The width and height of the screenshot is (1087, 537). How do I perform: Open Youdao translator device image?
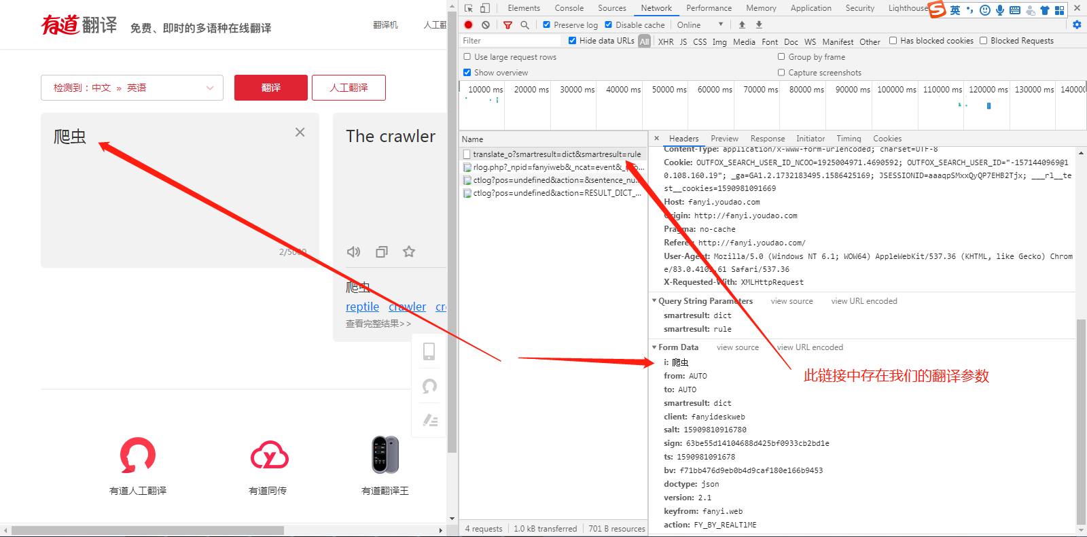[x=385, y=455]
